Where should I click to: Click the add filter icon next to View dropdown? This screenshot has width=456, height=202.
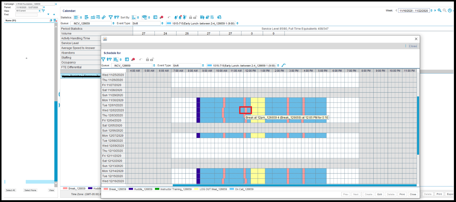click(x=43, y=10)
